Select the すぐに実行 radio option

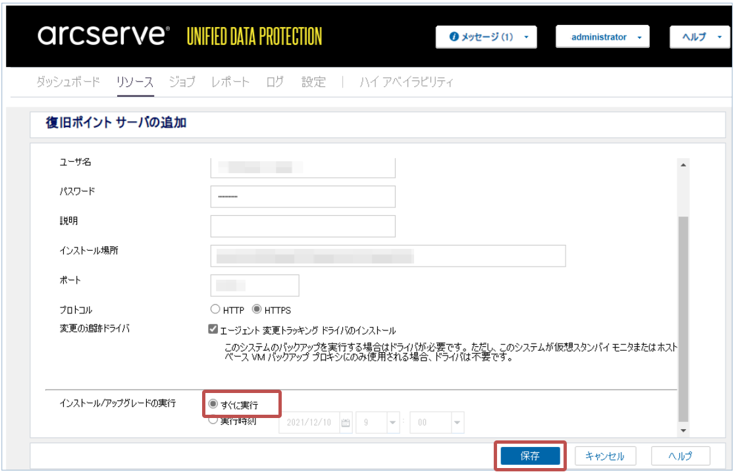213,404
